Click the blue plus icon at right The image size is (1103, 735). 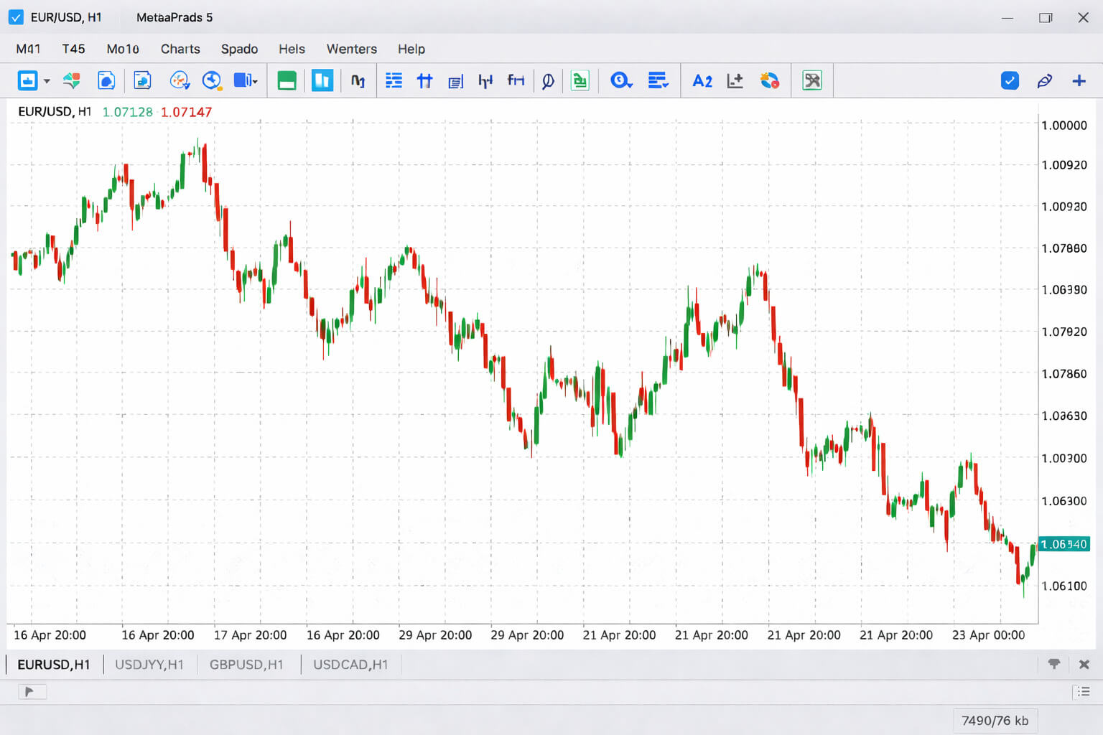coord(1079,81)
